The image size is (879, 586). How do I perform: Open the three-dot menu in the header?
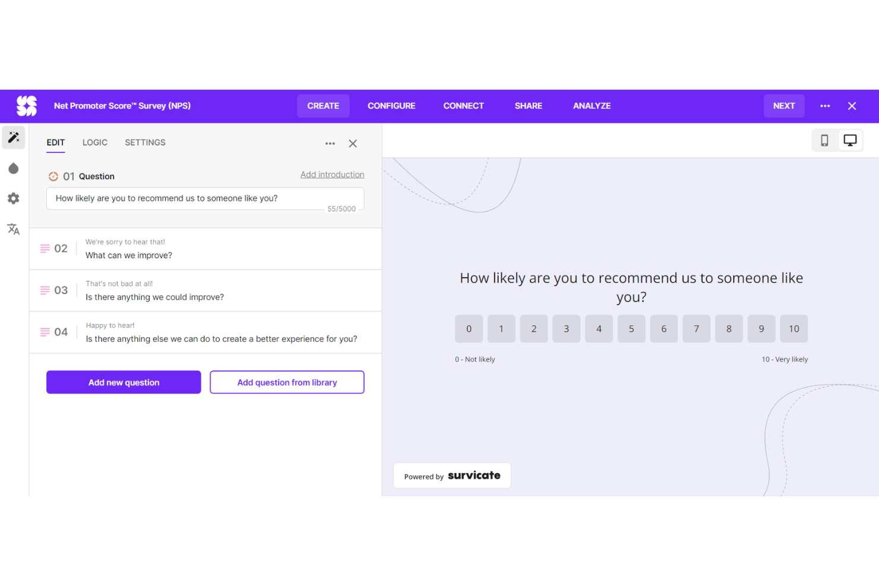pos(825,106)
